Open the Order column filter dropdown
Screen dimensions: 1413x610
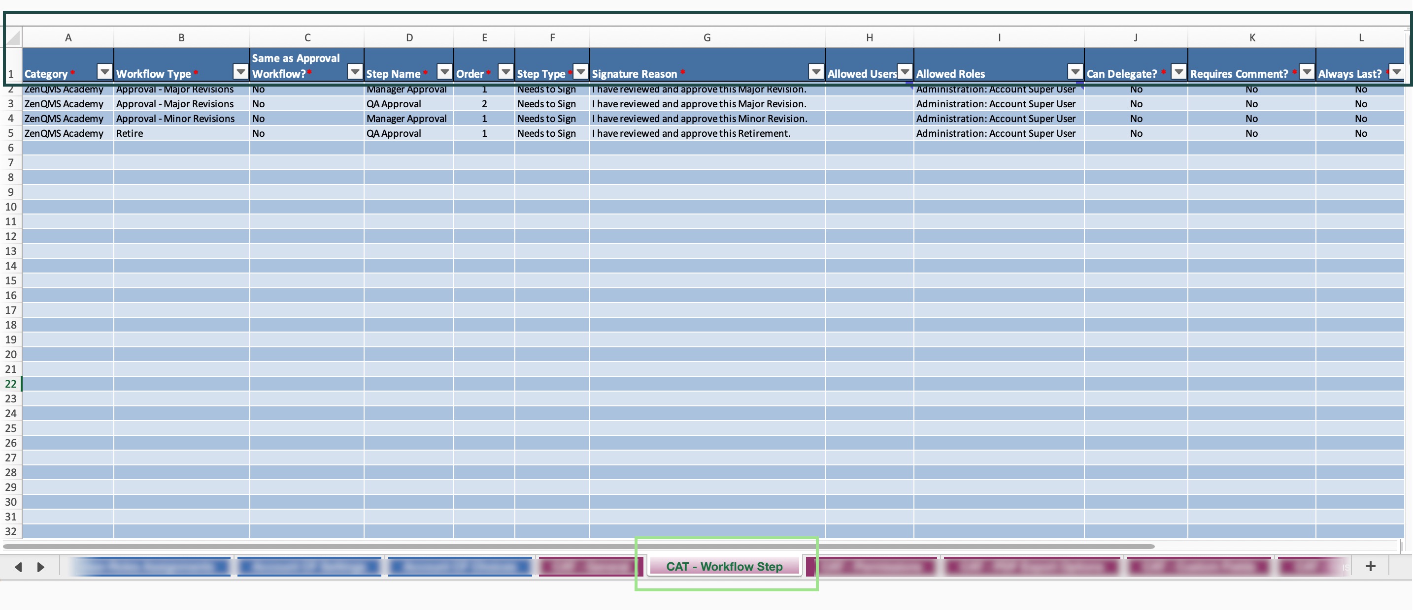click(x=506, y=71)
